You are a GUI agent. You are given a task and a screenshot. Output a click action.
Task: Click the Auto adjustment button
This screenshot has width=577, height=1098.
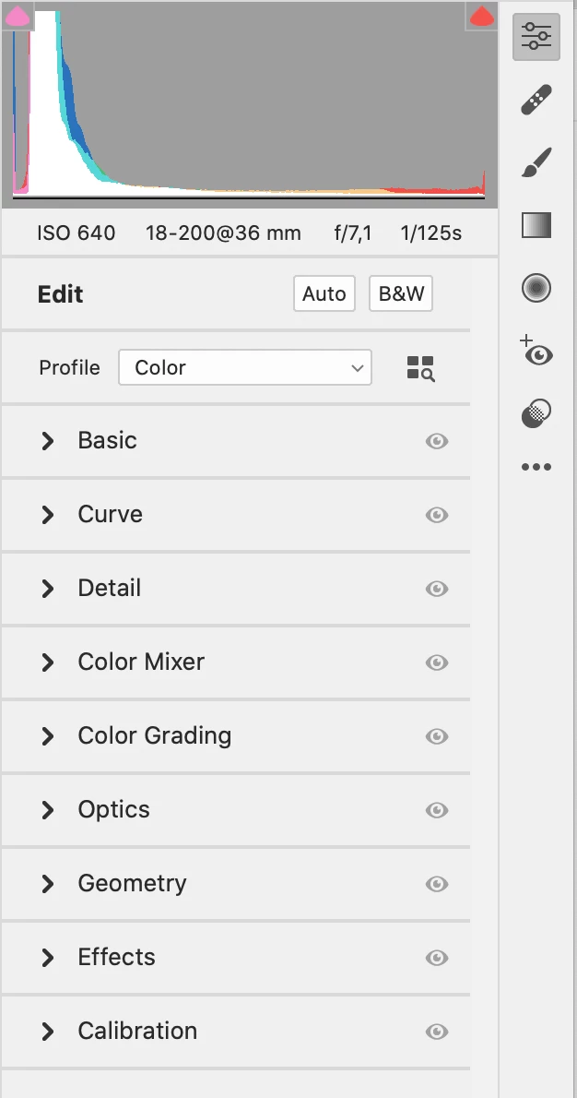click(x=324, y=294)
